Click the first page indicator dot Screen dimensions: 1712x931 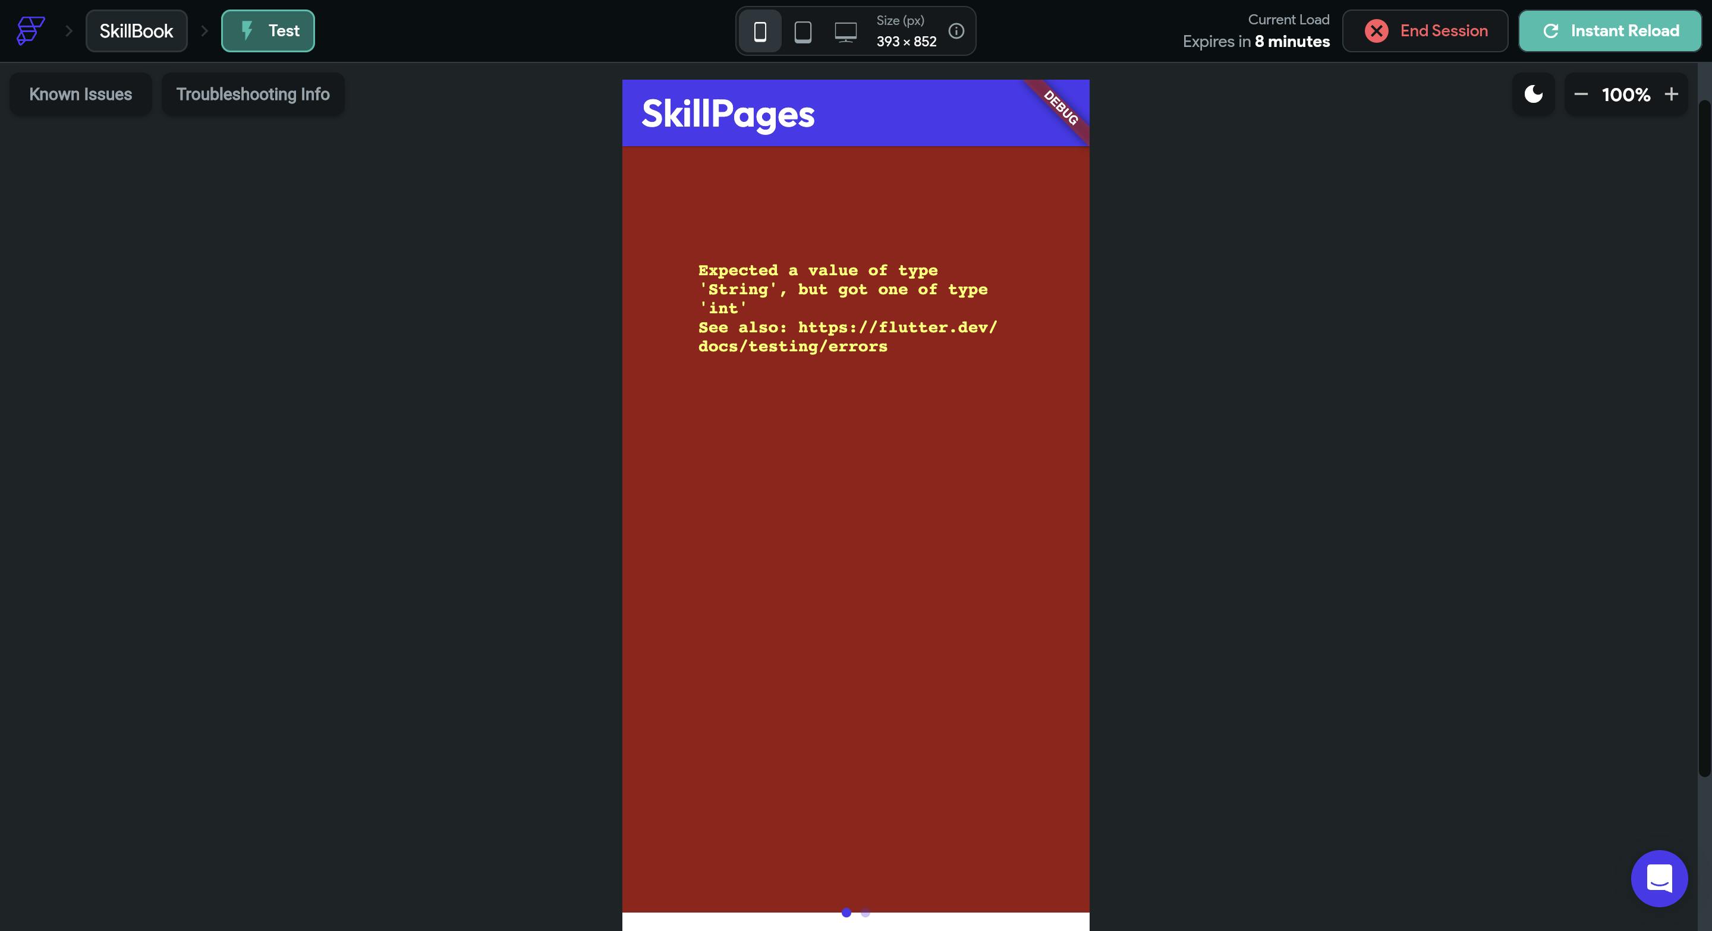click(846, 913)
